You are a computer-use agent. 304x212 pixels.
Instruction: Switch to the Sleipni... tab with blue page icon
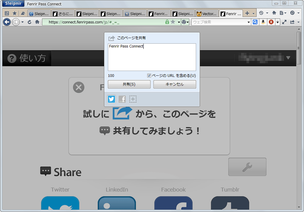(135, 14)
